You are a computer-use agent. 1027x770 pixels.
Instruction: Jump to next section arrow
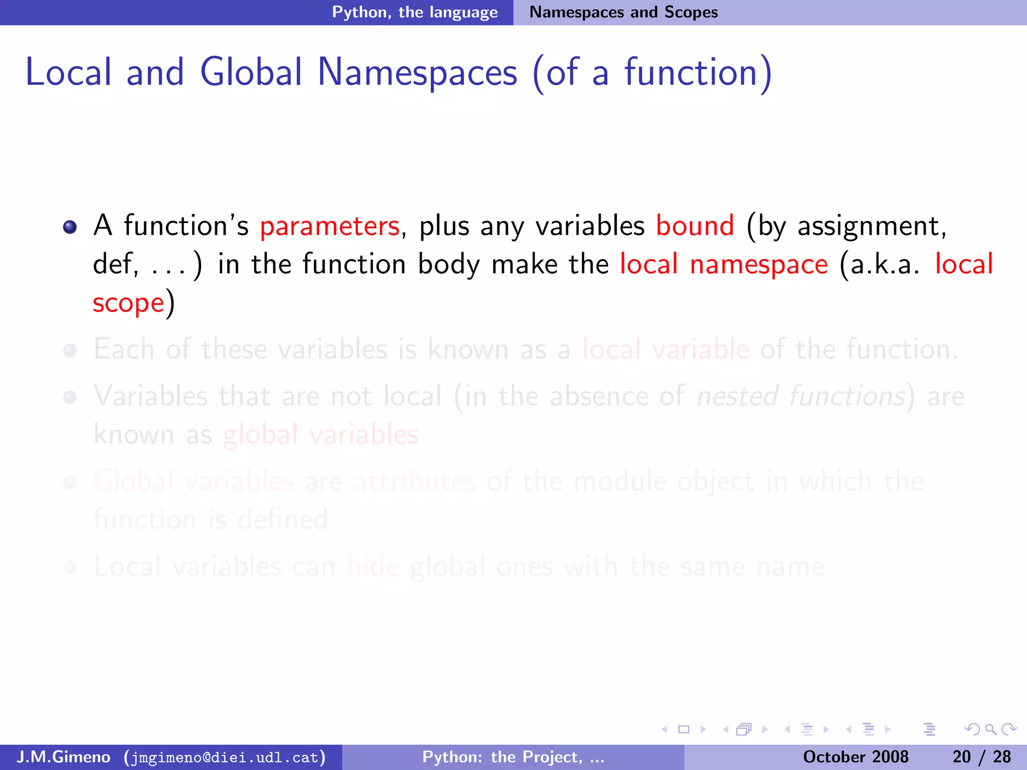[888, 729]
